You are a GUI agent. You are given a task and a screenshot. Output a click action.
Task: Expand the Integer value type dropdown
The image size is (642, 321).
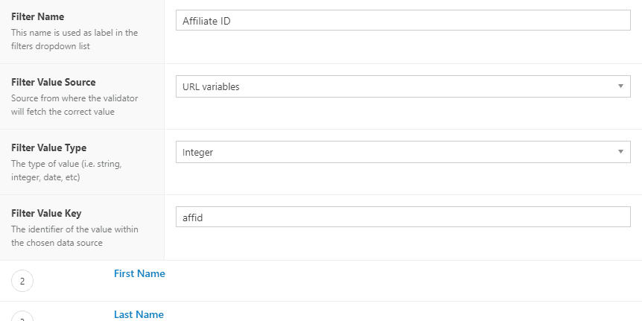(402, 152)
